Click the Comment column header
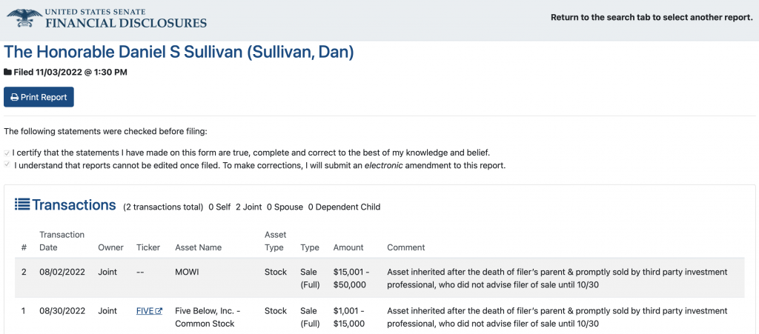 (405, 247)
